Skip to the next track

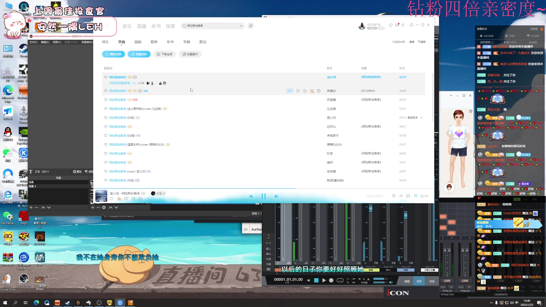(x=276, y=196)
